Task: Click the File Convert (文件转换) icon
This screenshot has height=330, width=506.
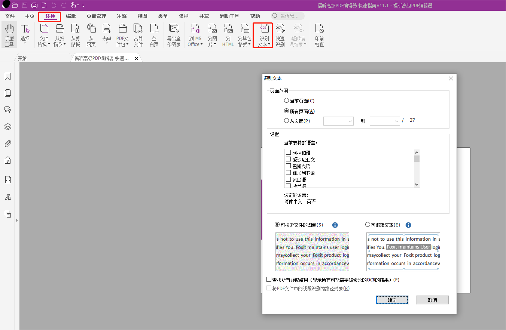Action: (x=44, y=29)
